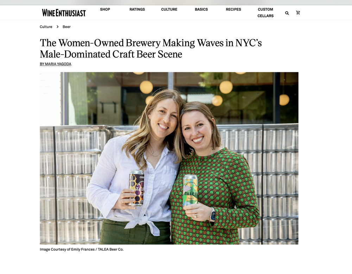Click the hero photo of two women

click(169, 158)
